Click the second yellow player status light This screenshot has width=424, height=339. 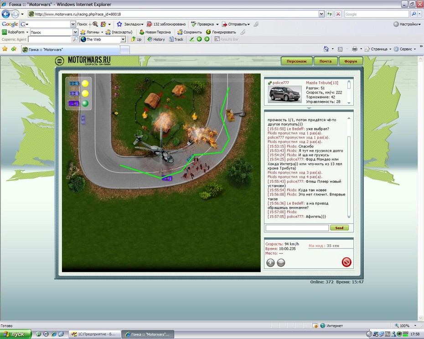[x=85, y=93]
